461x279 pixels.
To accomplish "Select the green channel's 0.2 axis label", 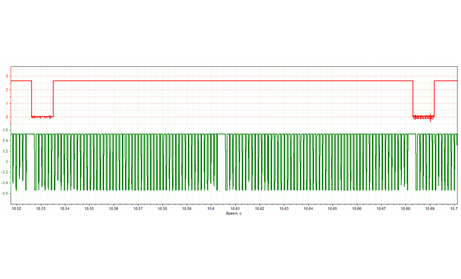I will coord(6,151).
